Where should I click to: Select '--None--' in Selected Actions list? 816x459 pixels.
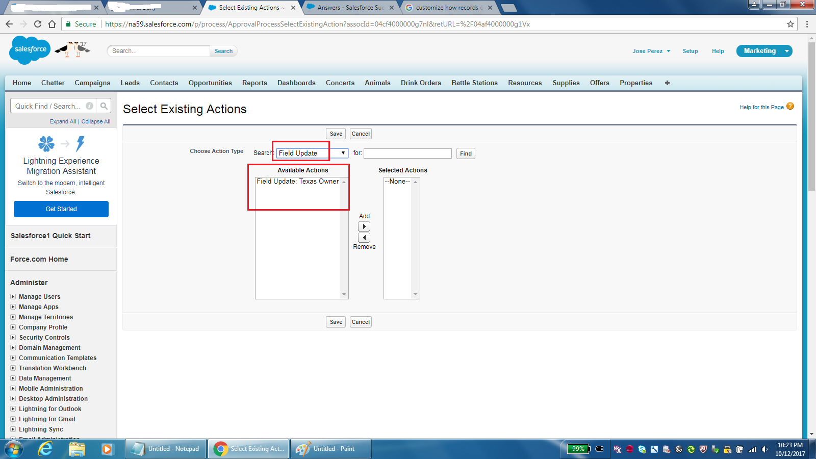[x=398, y=182]
